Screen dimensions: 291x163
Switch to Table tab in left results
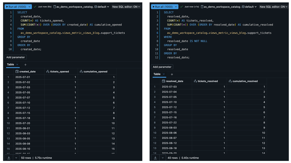[10, 65]
